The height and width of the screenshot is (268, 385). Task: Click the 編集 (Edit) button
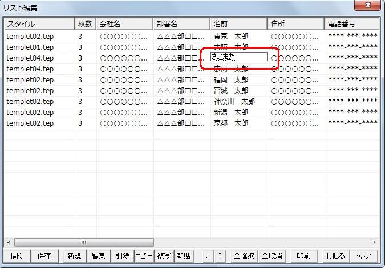click(98, 256)
